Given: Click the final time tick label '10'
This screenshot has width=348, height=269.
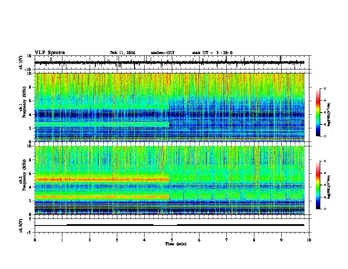Looking at the screenshot, I should click(309, 240).
